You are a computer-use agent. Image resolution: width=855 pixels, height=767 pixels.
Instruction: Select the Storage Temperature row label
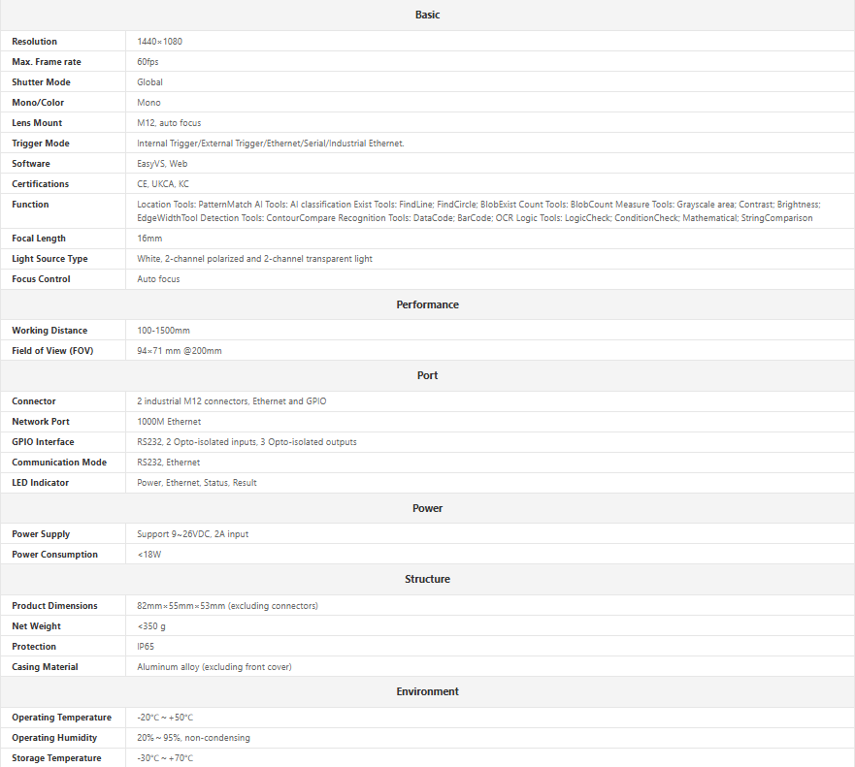tap(56, 758)
